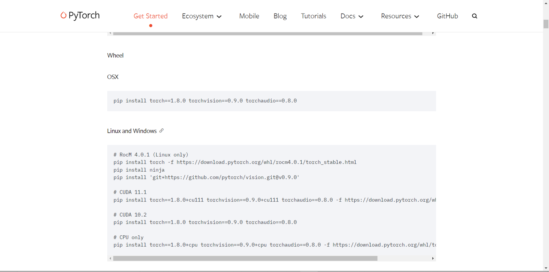Screen dimensions: 549x272
Task: Click the PyTorch wordmark text
Action: (84, 15)
